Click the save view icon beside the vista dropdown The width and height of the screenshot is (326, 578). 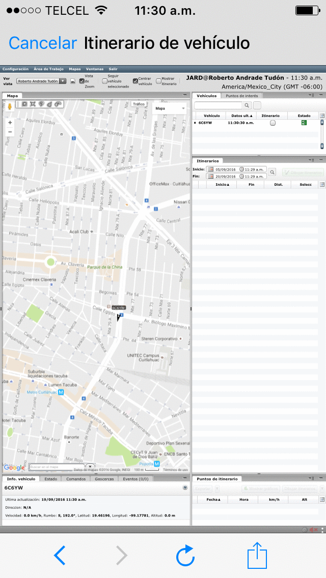click(x=73, y=81)
